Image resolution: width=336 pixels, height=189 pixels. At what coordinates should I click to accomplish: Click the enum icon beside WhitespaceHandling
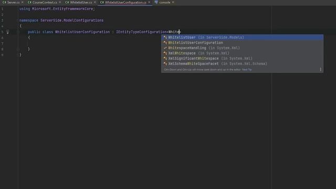[x=165, y=48]
